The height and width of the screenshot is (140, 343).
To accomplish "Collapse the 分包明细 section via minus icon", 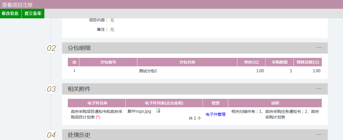I will [x=319, y=48].
